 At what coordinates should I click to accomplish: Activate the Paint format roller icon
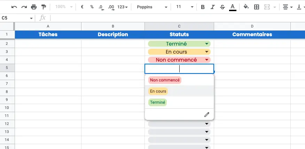(44, 7)
